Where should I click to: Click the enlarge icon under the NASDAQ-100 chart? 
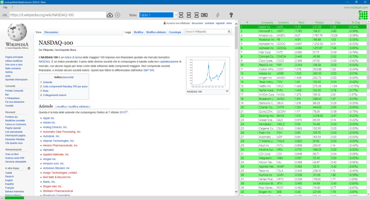[227, 91]
